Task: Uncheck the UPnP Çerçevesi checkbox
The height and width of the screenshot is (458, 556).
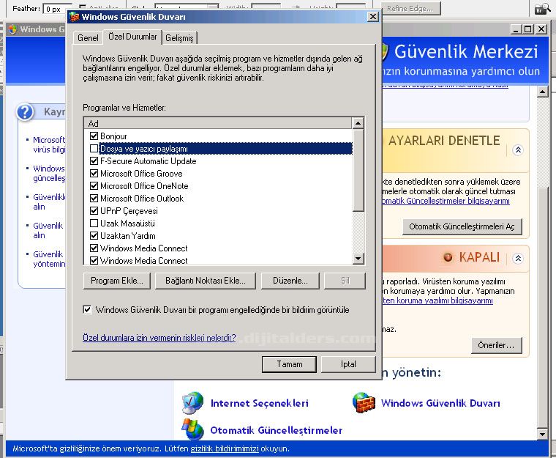Action: coord(94,210)
